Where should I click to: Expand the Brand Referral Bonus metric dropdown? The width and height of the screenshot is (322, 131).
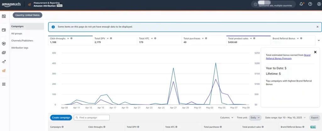tap(297, 38)
